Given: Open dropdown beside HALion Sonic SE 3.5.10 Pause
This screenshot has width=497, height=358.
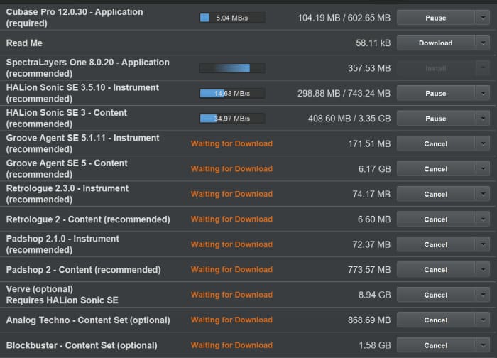Looking at the screenshot, I should (x=483, y=93).
